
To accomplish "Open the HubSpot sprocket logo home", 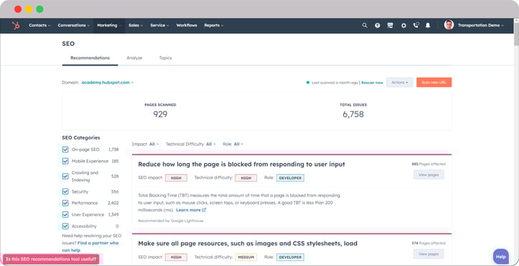I will (x=16, y=26).
